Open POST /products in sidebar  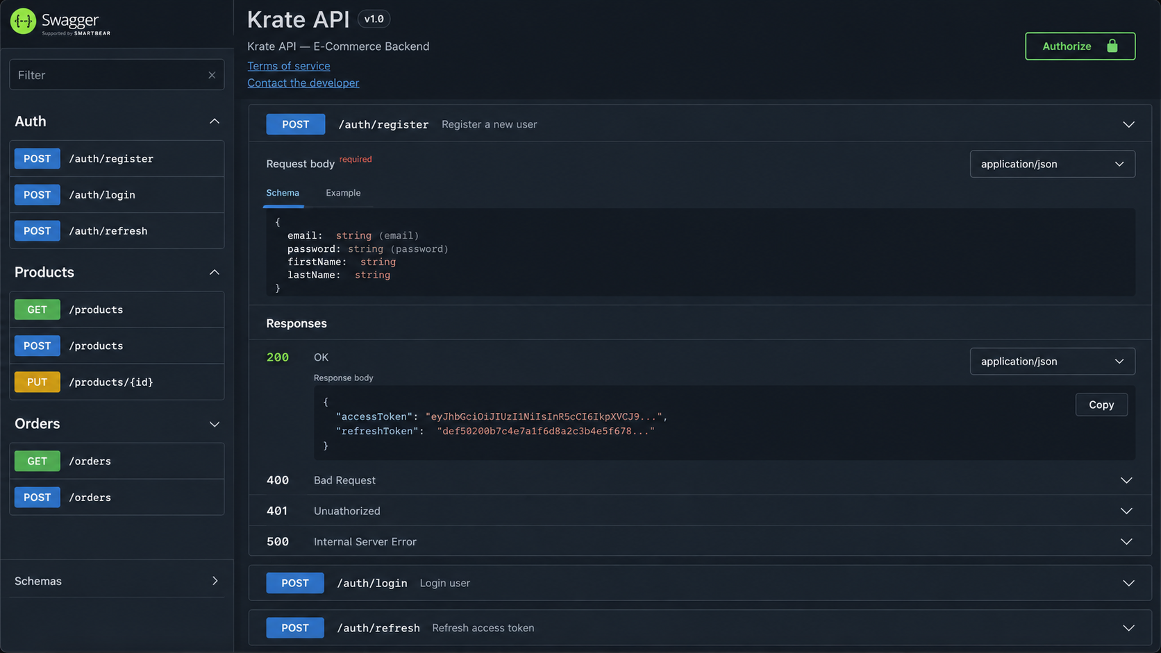tap(117, 346)
